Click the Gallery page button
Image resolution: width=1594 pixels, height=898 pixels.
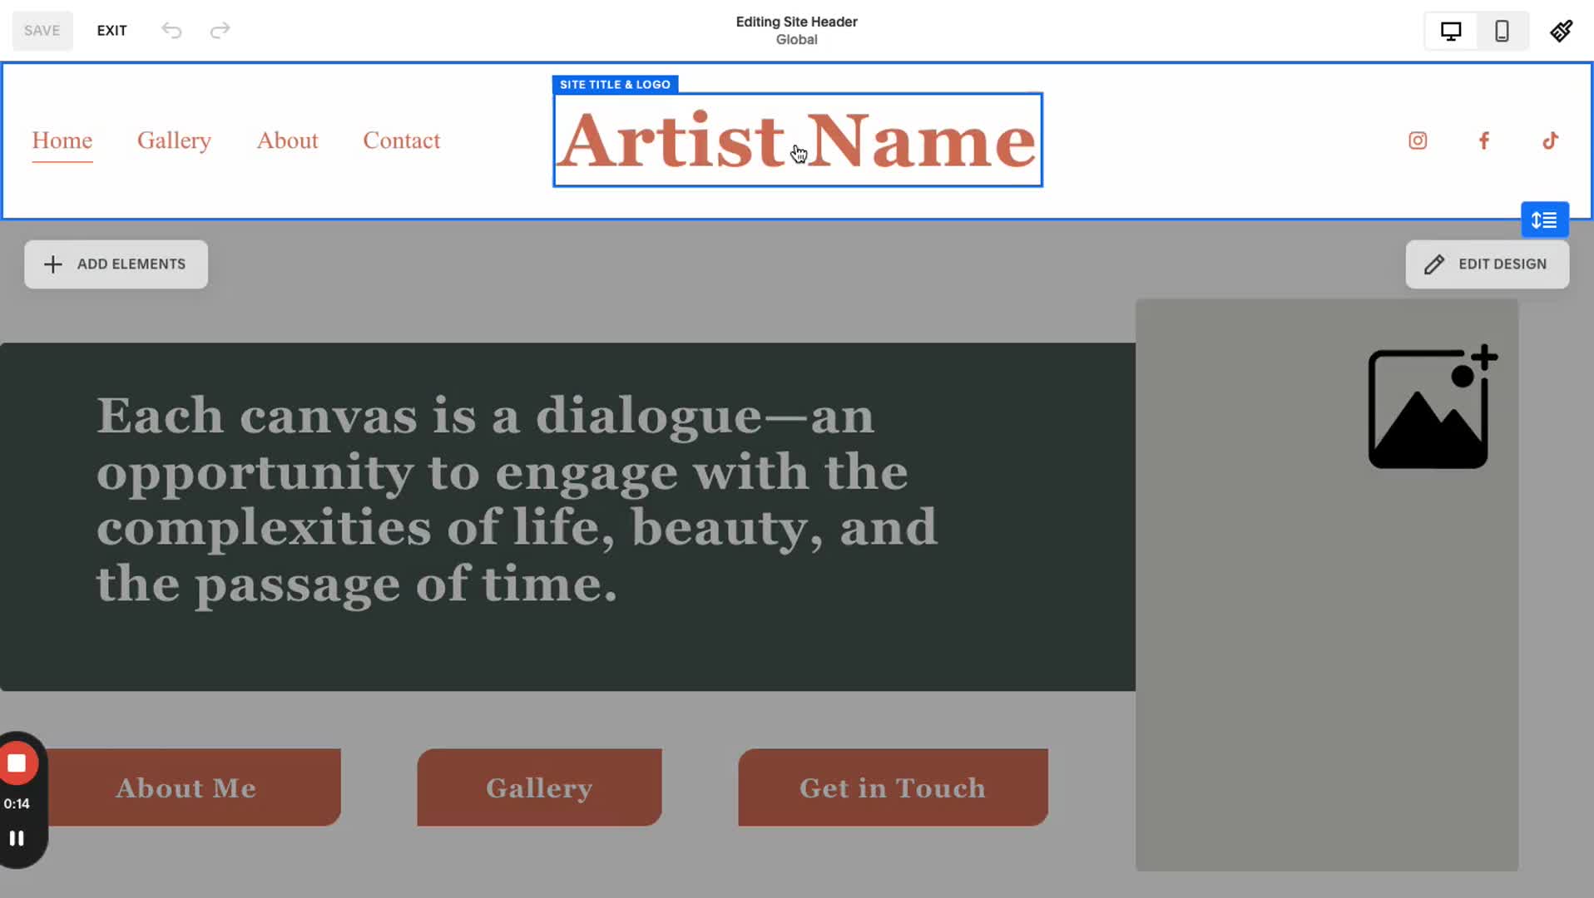[539, 787]
